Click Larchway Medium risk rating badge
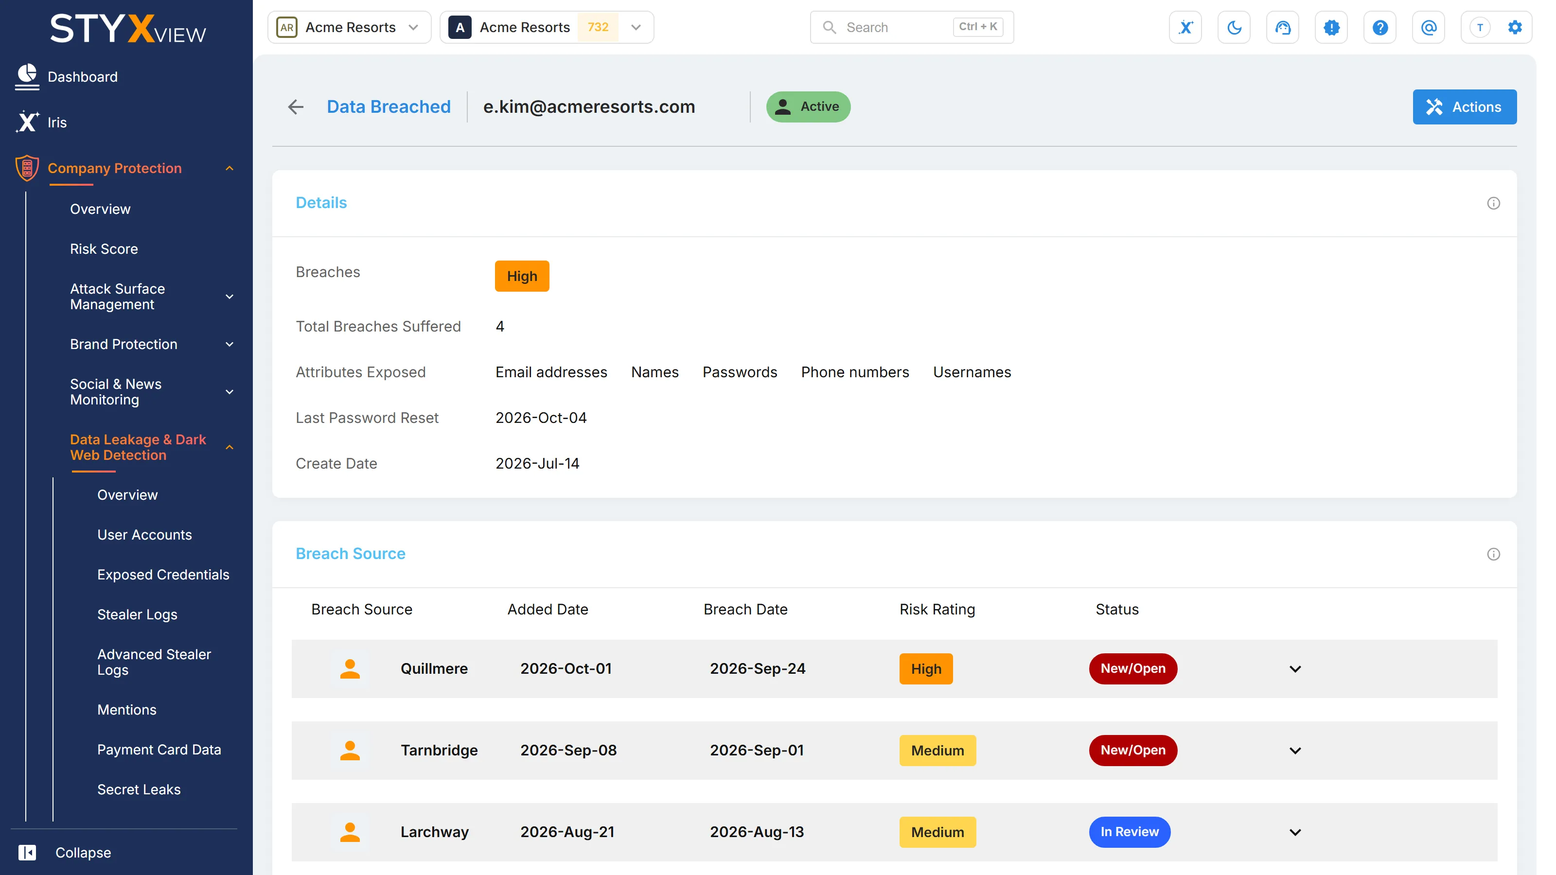The width and height of the screenshot is (1556, 875). [x=937, y=832]
